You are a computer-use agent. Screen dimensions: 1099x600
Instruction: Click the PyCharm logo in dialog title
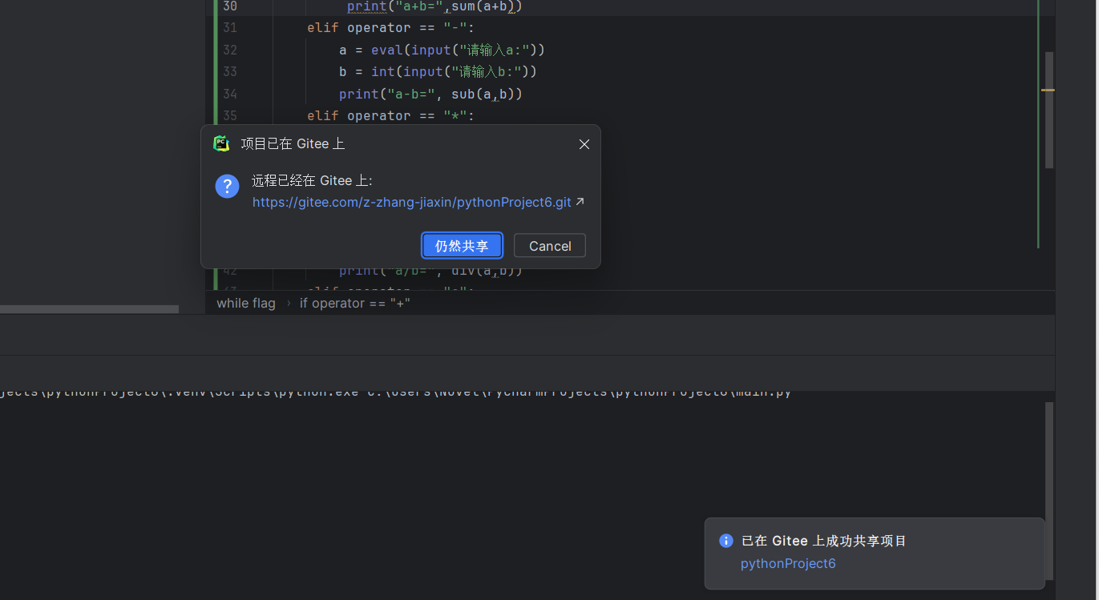pyautogui.click(x=221, y=143)
